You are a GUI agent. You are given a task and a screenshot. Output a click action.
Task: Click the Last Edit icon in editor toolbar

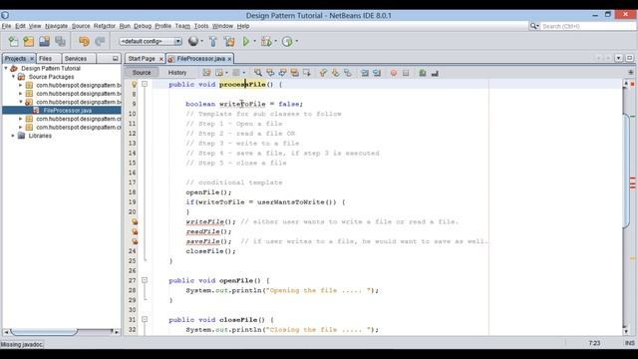click(206, 73)
